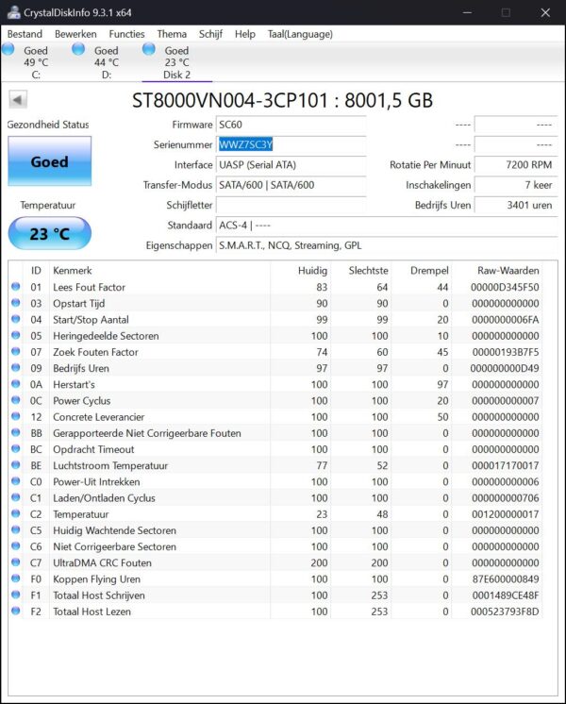Select Gerapporteerde Niet Corrigeerbare Fouten row
The image size is (566, 704).
(x=275, y=433)
